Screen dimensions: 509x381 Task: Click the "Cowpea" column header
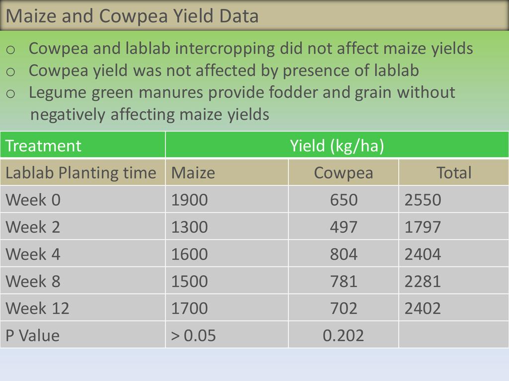(x=343, y=173)
